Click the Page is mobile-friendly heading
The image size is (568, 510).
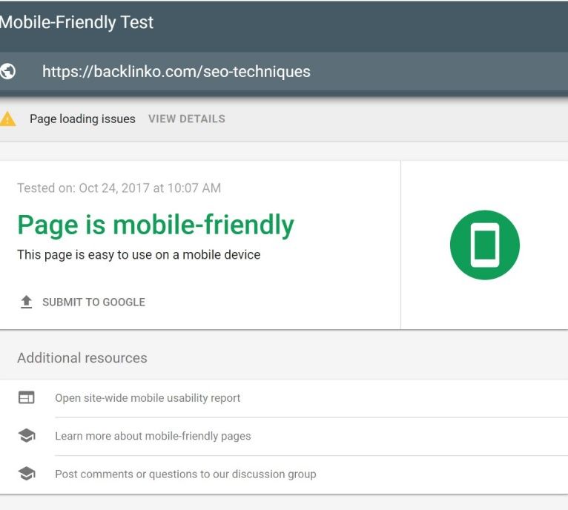click(156, 224)
